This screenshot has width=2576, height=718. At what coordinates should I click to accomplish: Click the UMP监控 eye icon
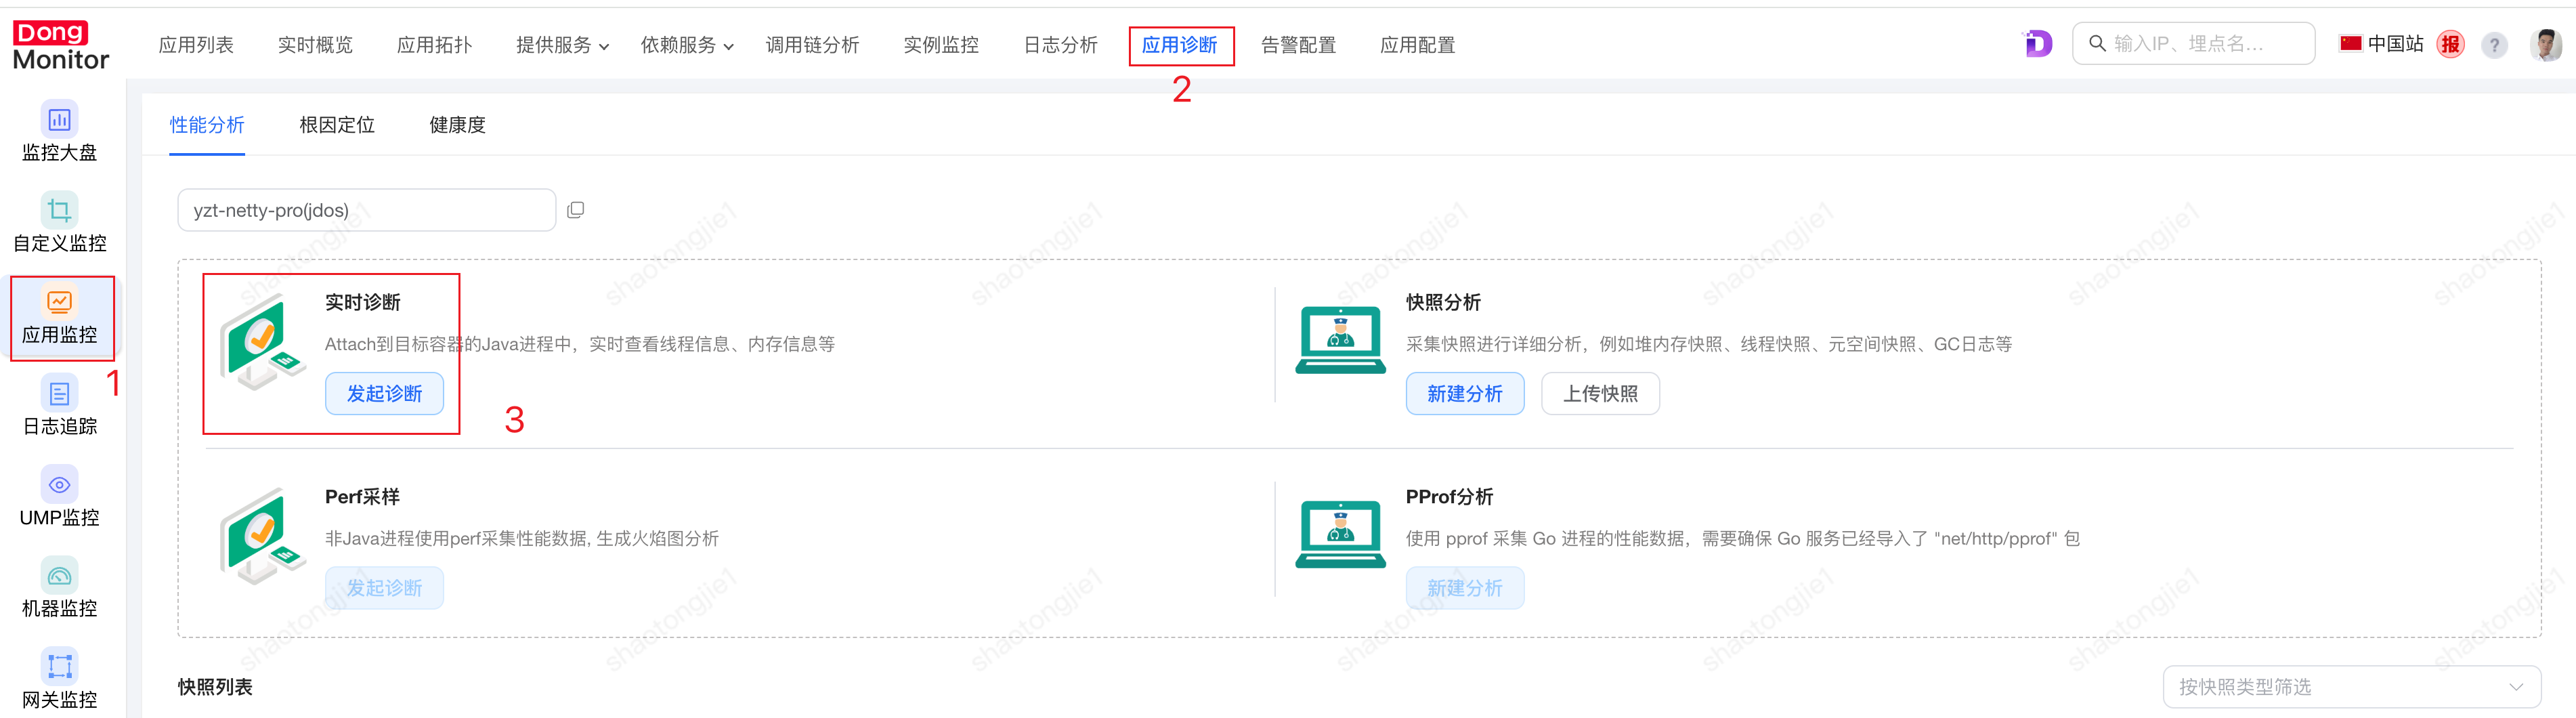coord(59,485)
